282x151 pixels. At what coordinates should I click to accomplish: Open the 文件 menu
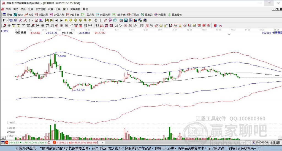pyautogui.click(x=8, y=9)
